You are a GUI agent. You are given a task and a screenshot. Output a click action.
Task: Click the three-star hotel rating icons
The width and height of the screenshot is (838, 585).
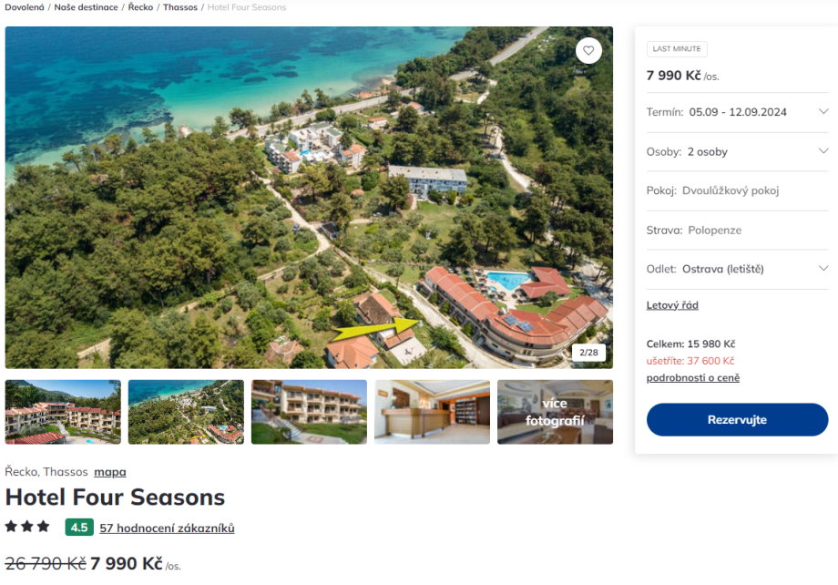[x=27, y=527]
